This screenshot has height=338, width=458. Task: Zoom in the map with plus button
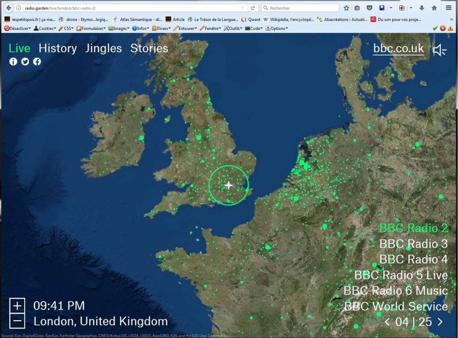(17, 306)
